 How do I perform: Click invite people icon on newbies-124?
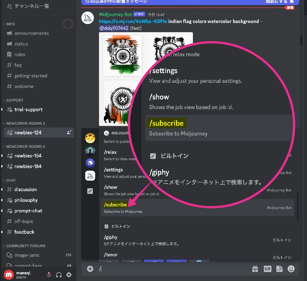tap(69, 132)
